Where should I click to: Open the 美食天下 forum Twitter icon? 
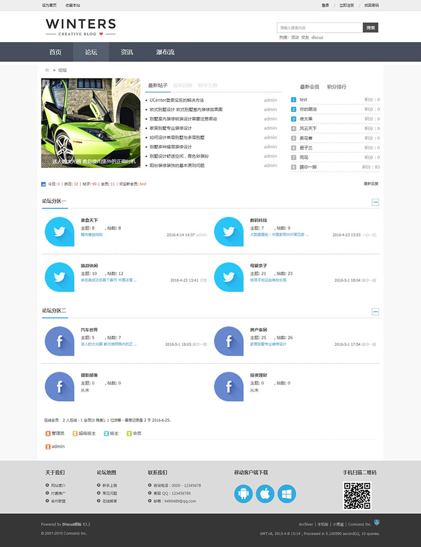tap(59, 231)
